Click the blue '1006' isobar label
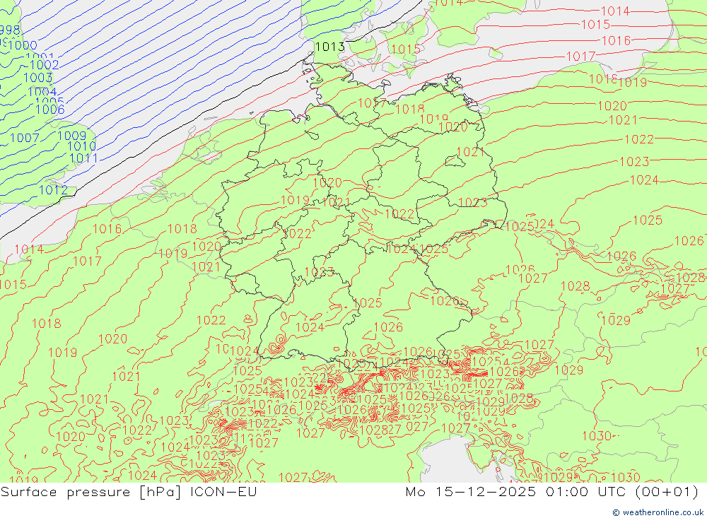 (50, 109)
